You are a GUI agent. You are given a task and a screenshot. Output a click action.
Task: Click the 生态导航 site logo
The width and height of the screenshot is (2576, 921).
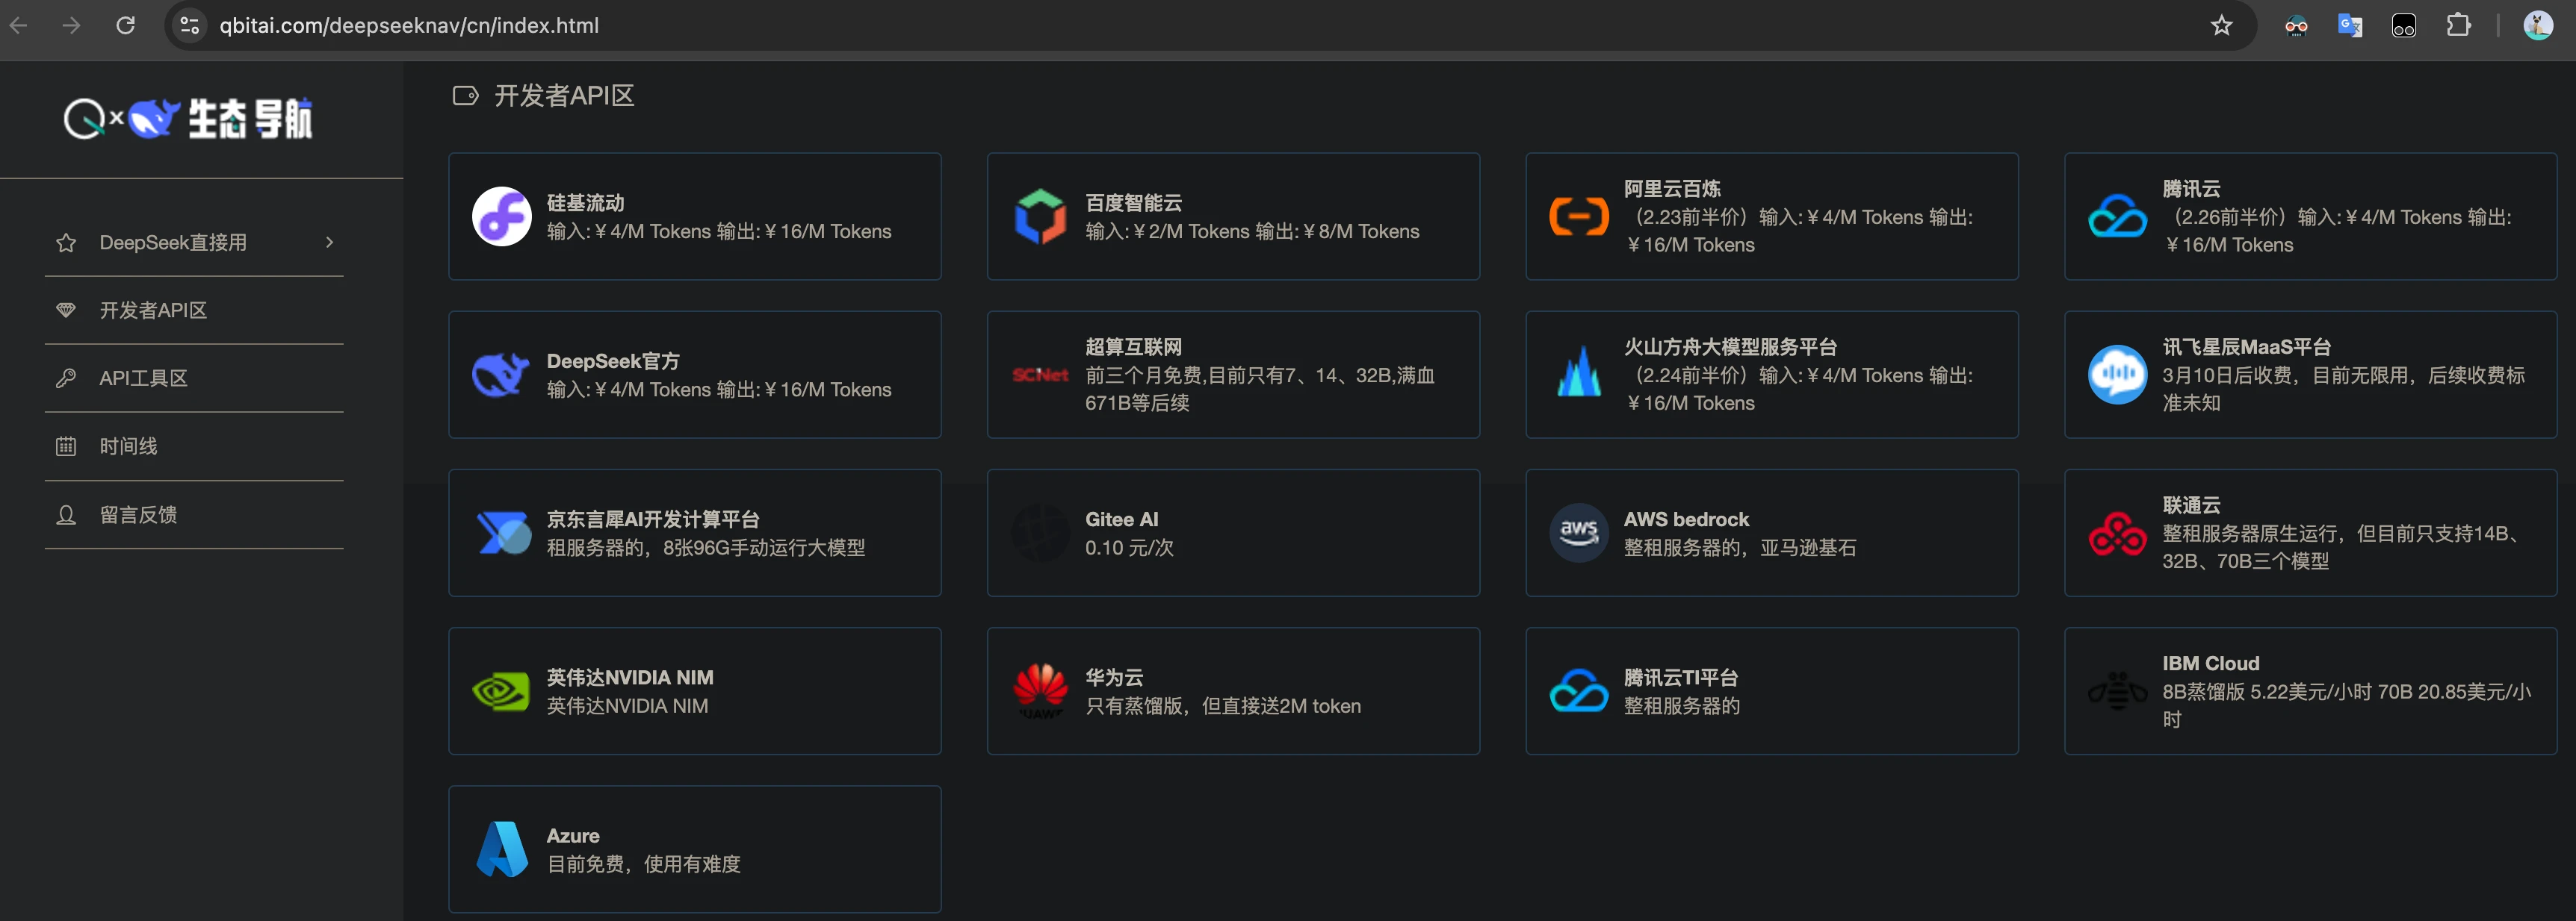coord(190,117)
